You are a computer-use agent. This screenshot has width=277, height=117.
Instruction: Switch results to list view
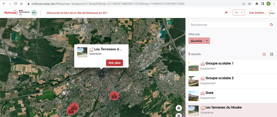(x=264, y=54)
